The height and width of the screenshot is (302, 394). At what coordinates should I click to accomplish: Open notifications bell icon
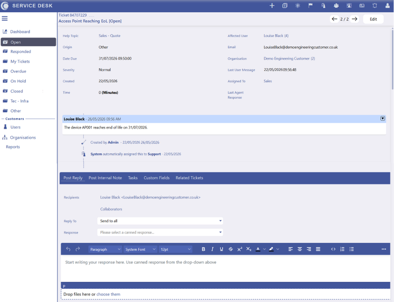click(375, 6)
